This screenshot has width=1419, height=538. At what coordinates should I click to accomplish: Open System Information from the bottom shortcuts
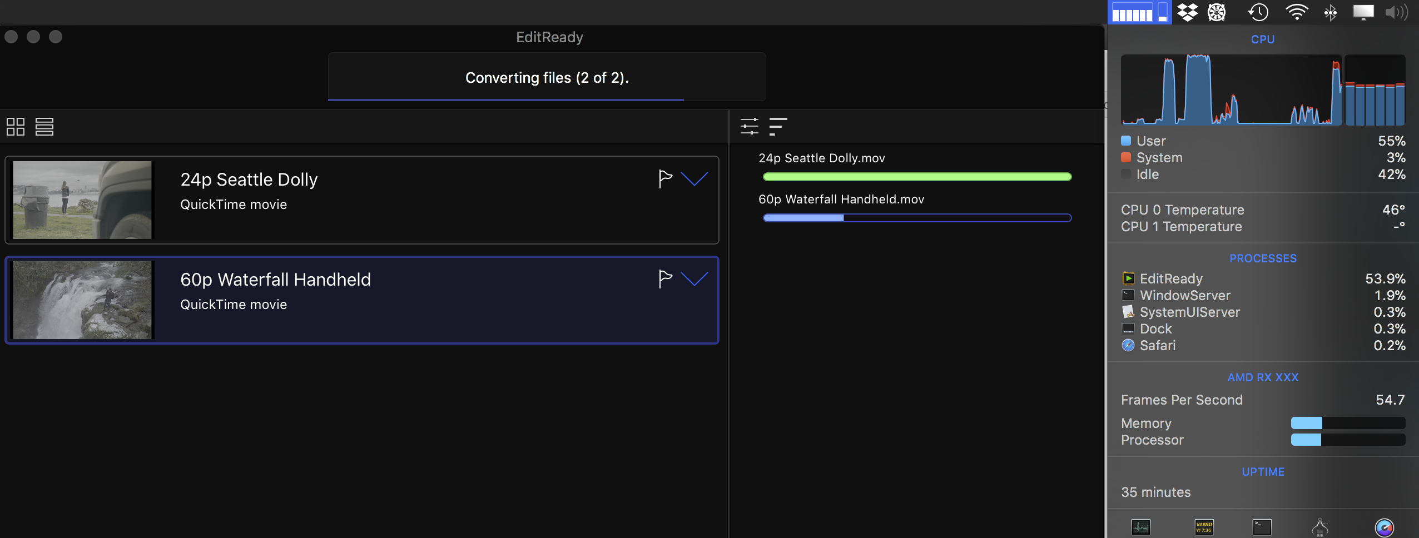tap(1320, 527)
